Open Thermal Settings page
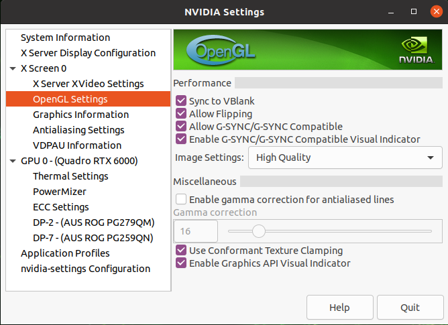Viewport: 448px width, 325px height. click(70, 176)
